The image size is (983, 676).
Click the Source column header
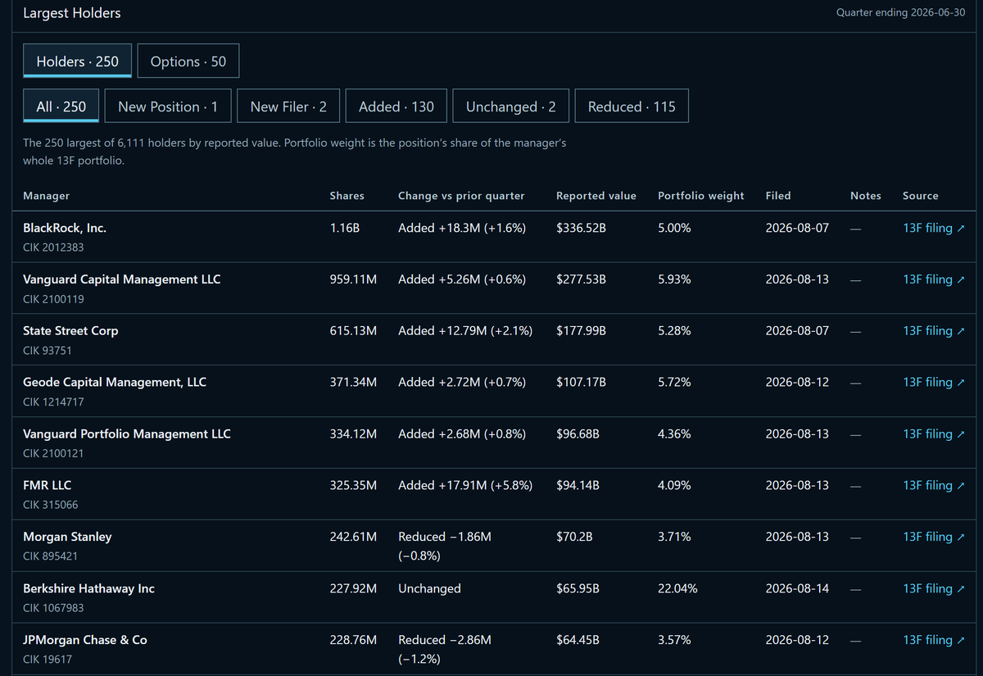tap(921, 196)
